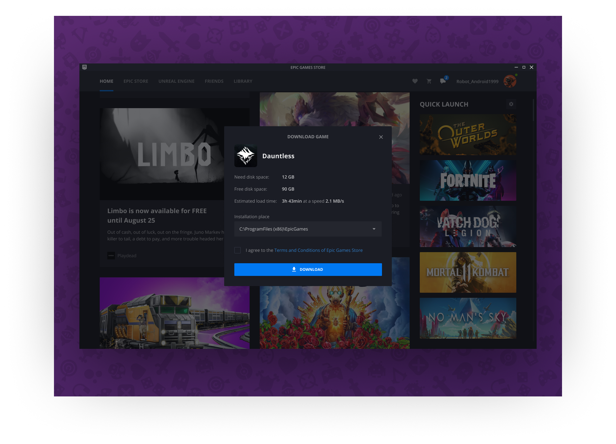Launch Fortnite from Quick Launch
Viewport: 616px width, 444px height.
coord(468,180)
